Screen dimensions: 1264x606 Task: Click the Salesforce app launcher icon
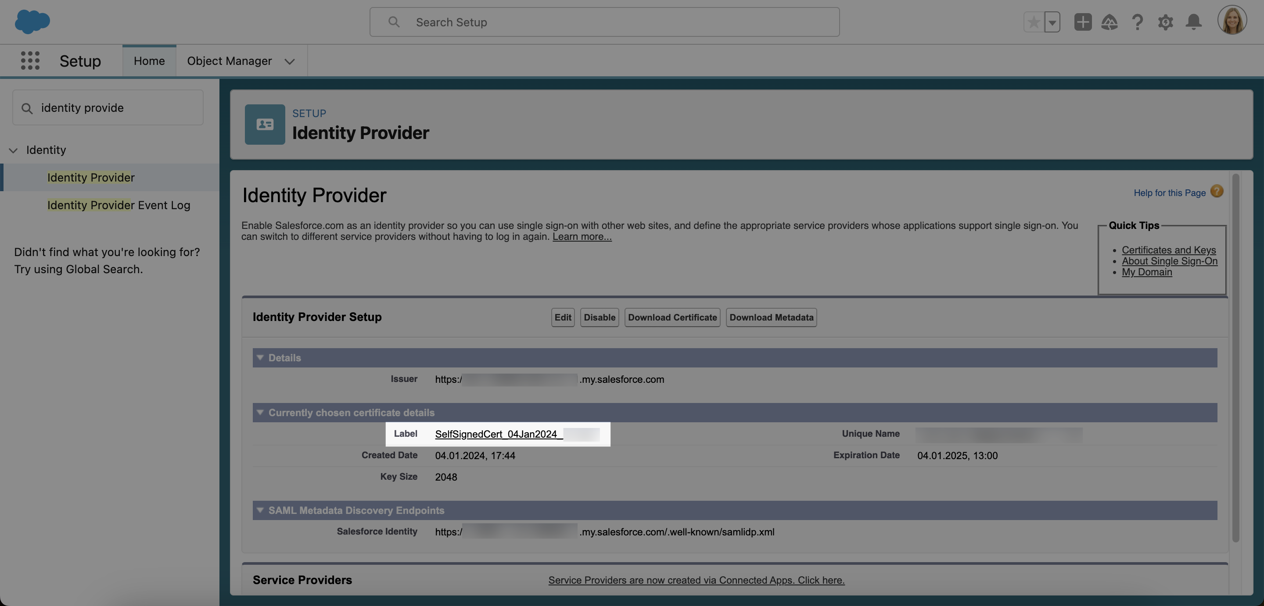click(28, 61)
